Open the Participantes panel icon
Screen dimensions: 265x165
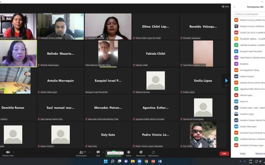81,152
